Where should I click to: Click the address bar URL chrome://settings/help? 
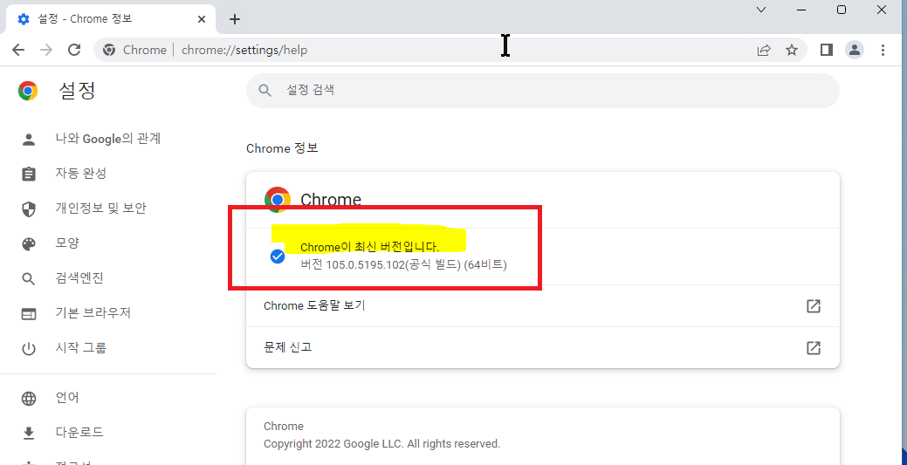(x=244, y=51)
